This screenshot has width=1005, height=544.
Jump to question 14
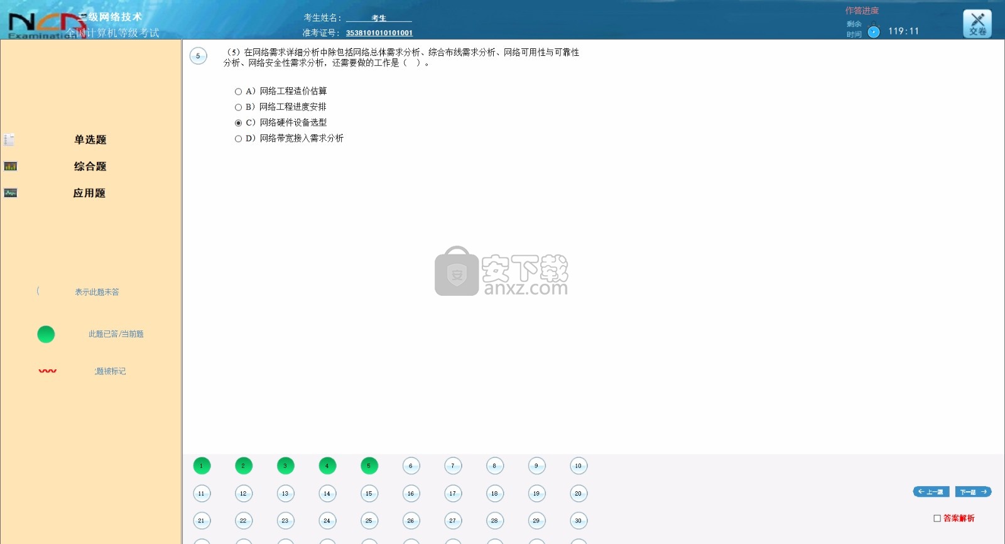[327, 493]
